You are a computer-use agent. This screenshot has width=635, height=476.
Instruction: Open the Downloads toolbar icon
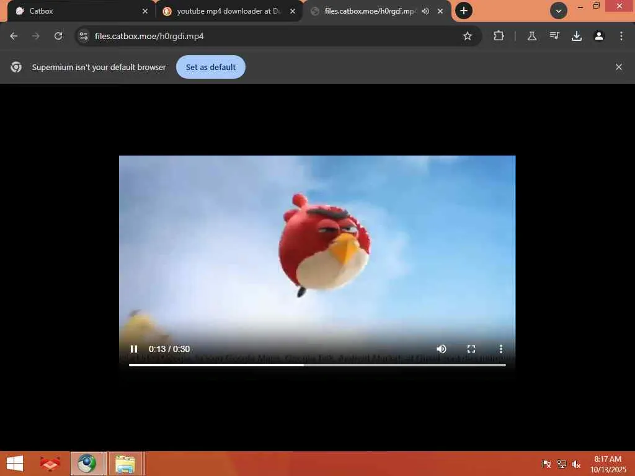(577, 36)
